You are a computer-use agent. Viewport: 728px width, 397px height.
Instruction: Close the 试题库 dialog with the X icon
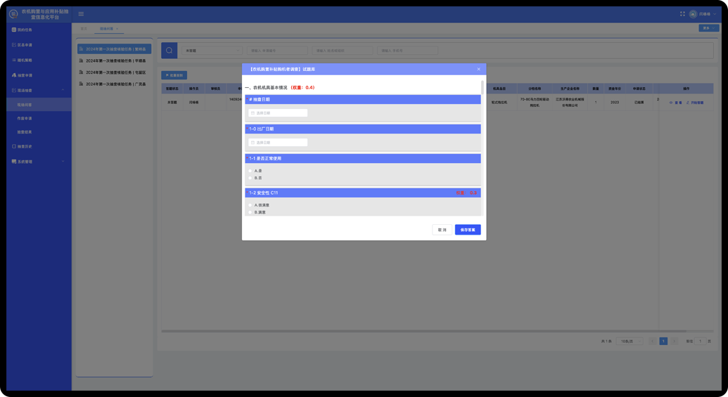[478, 69]
